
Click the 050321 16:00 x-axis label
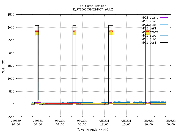point(126,123)
